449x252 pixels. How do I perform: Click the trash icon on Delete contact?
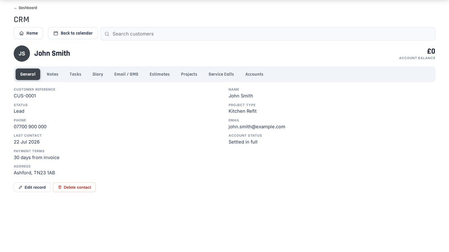coord(60,187)
